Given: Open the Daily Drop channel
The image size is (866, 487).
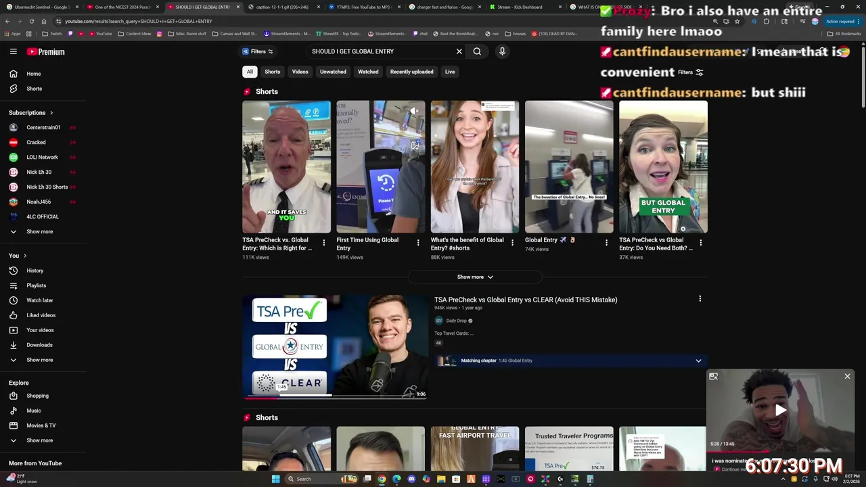Looking at the screenshot, I should [x=456, y=321].
